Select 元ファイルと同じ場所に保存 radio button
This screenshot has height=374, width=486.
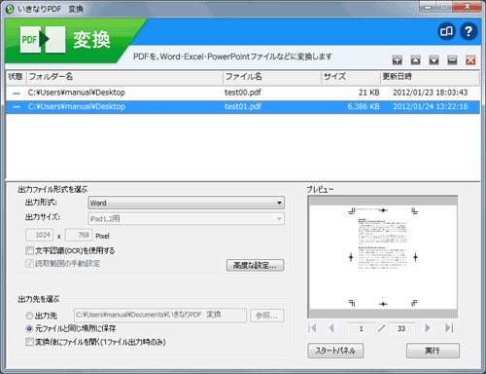point(29,328)
